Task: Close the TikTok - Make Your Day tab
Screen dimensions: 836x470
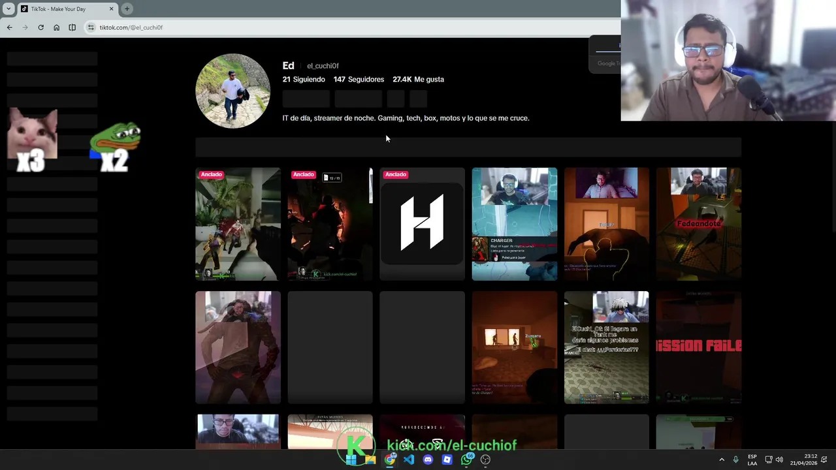Action: (111, 8)
